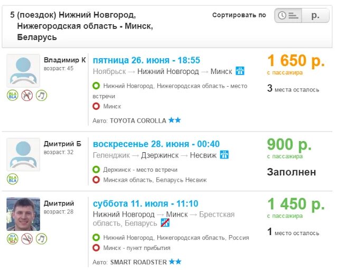Click Владимир К's no-smoking icon

(27, 96)
